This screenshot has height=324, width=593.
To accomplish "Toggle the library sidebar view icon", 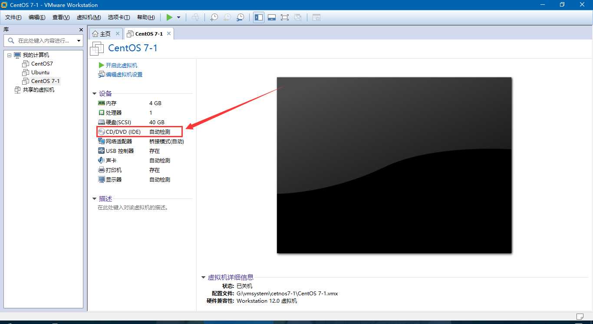I will [x=259, y=17].
